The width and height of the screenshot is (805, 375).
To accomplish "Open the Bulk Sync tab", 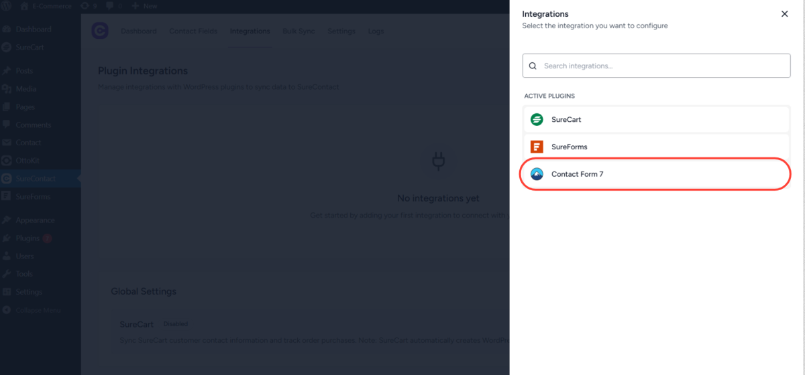I will (299, 31).
